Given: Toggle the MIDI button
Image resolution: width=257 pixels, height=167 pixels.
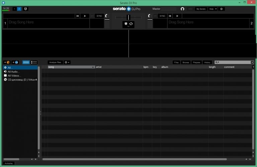Looking at the screenshot, I should pos(190,9).
